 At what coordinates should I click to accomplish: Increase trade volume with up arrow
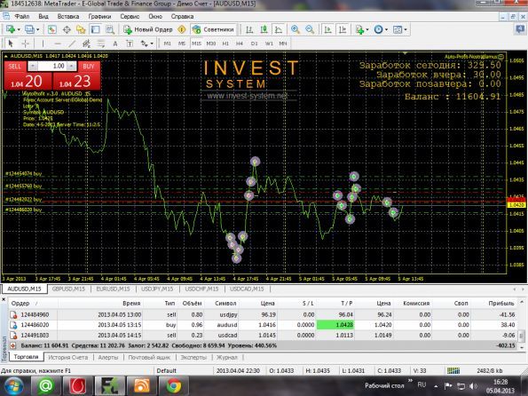(71, 66)
